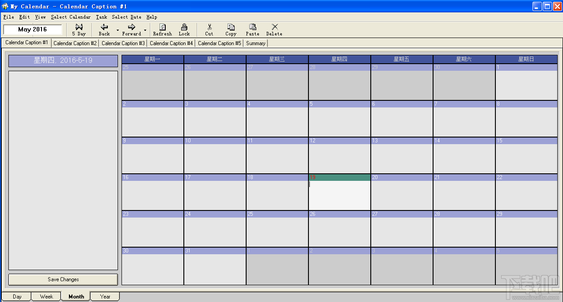Viewport: 563px width, 302px height.
Task: Select the highlighted day 19 cell
Action: click(x=339, y=192)
